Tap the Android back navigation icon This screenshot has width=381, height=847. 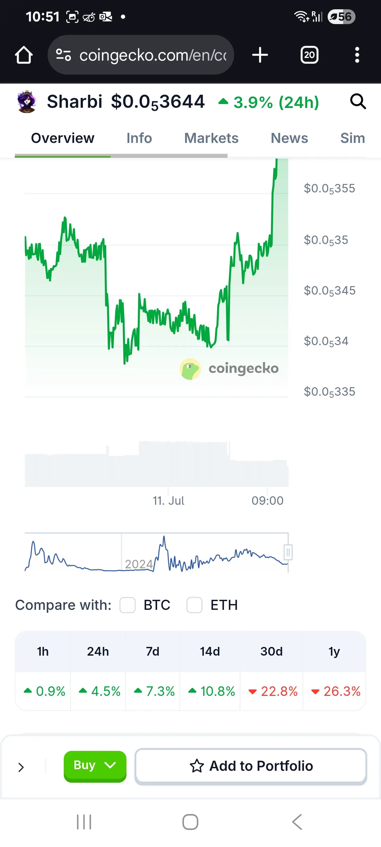pos(297,822)
